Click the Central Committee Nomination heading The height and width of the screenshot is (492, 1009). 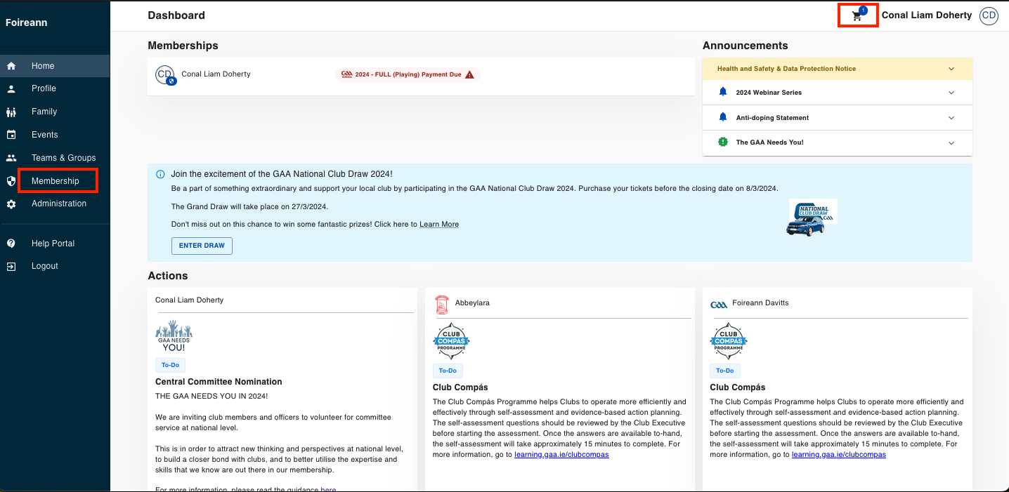click(x=219, y=382)
